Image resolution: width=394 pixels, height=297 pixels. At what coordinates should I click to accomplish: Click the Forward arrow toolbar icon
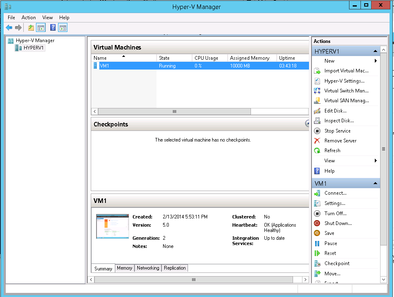coord(18,28)
